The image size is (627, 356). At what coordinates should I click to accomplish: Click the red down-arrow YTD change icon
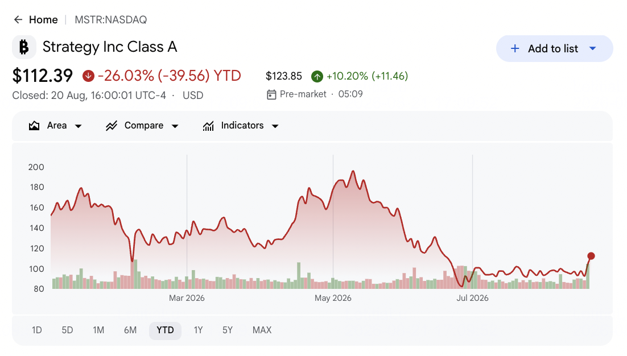(x=88, y=76)
